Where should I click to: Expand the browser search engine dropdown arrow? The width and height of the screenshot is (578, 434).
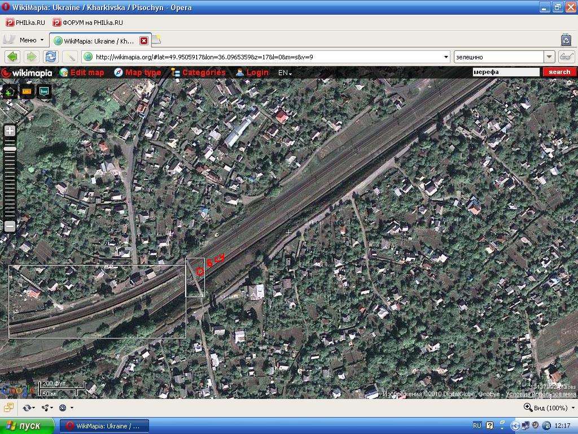pos(549,57)
